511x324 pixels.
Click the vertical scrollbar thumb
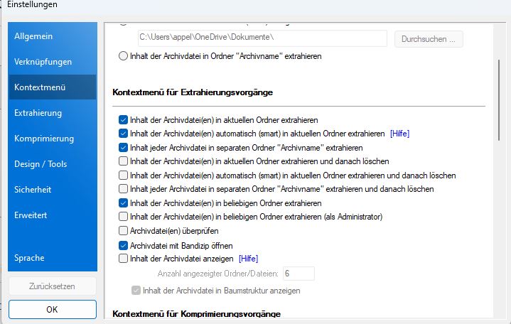coord(499,100)
